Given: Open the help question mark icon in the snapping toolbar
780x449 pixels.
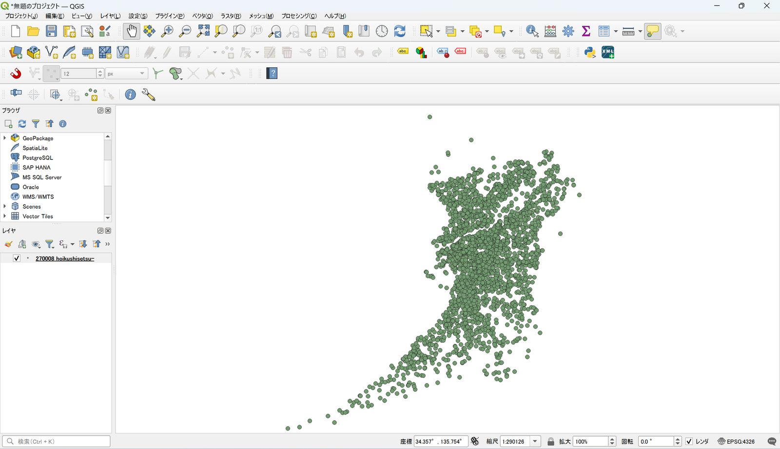Looking at the screenshot, I should [272, 73].
